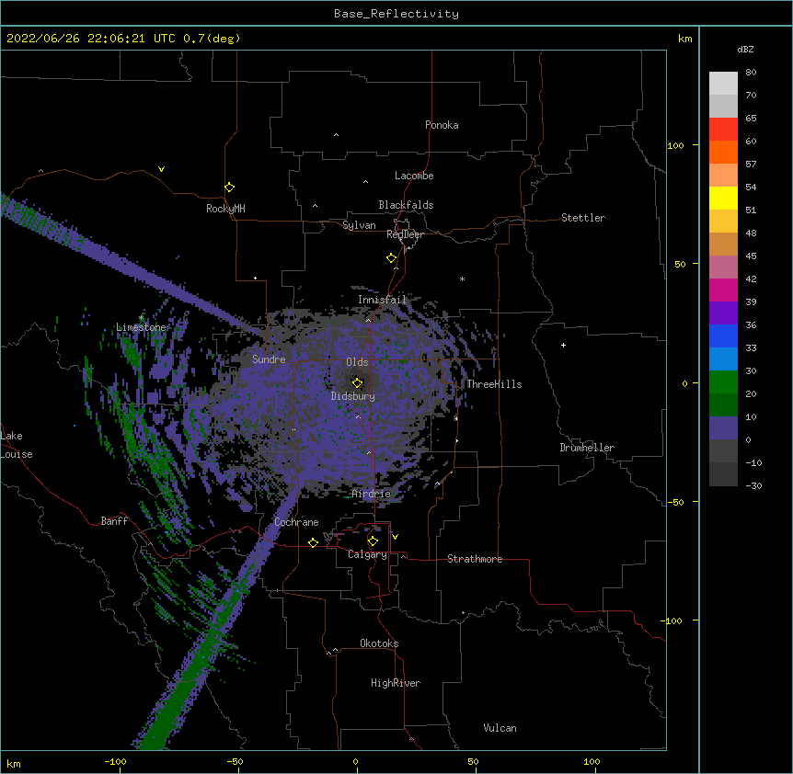Click the RedDeer city label
Screen dimensions: 793x774
[x=405, y=234]
